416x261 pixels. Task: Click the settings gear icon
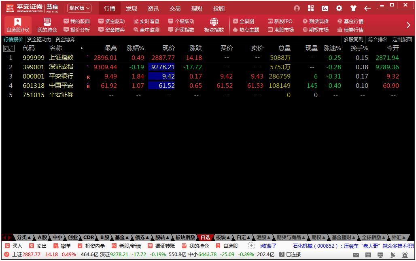point(339,8)
